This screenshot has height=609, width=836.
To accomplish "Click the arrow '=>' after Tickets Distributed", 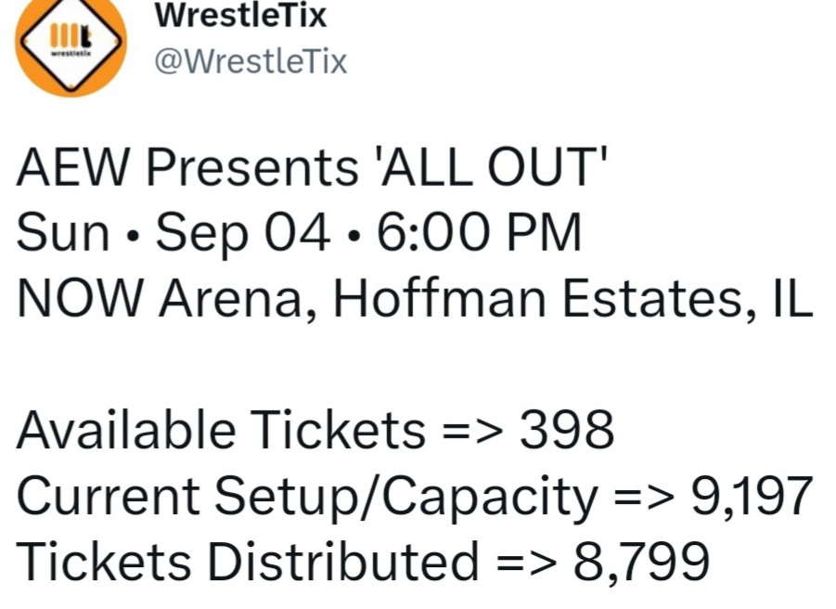I will (527, 563).
